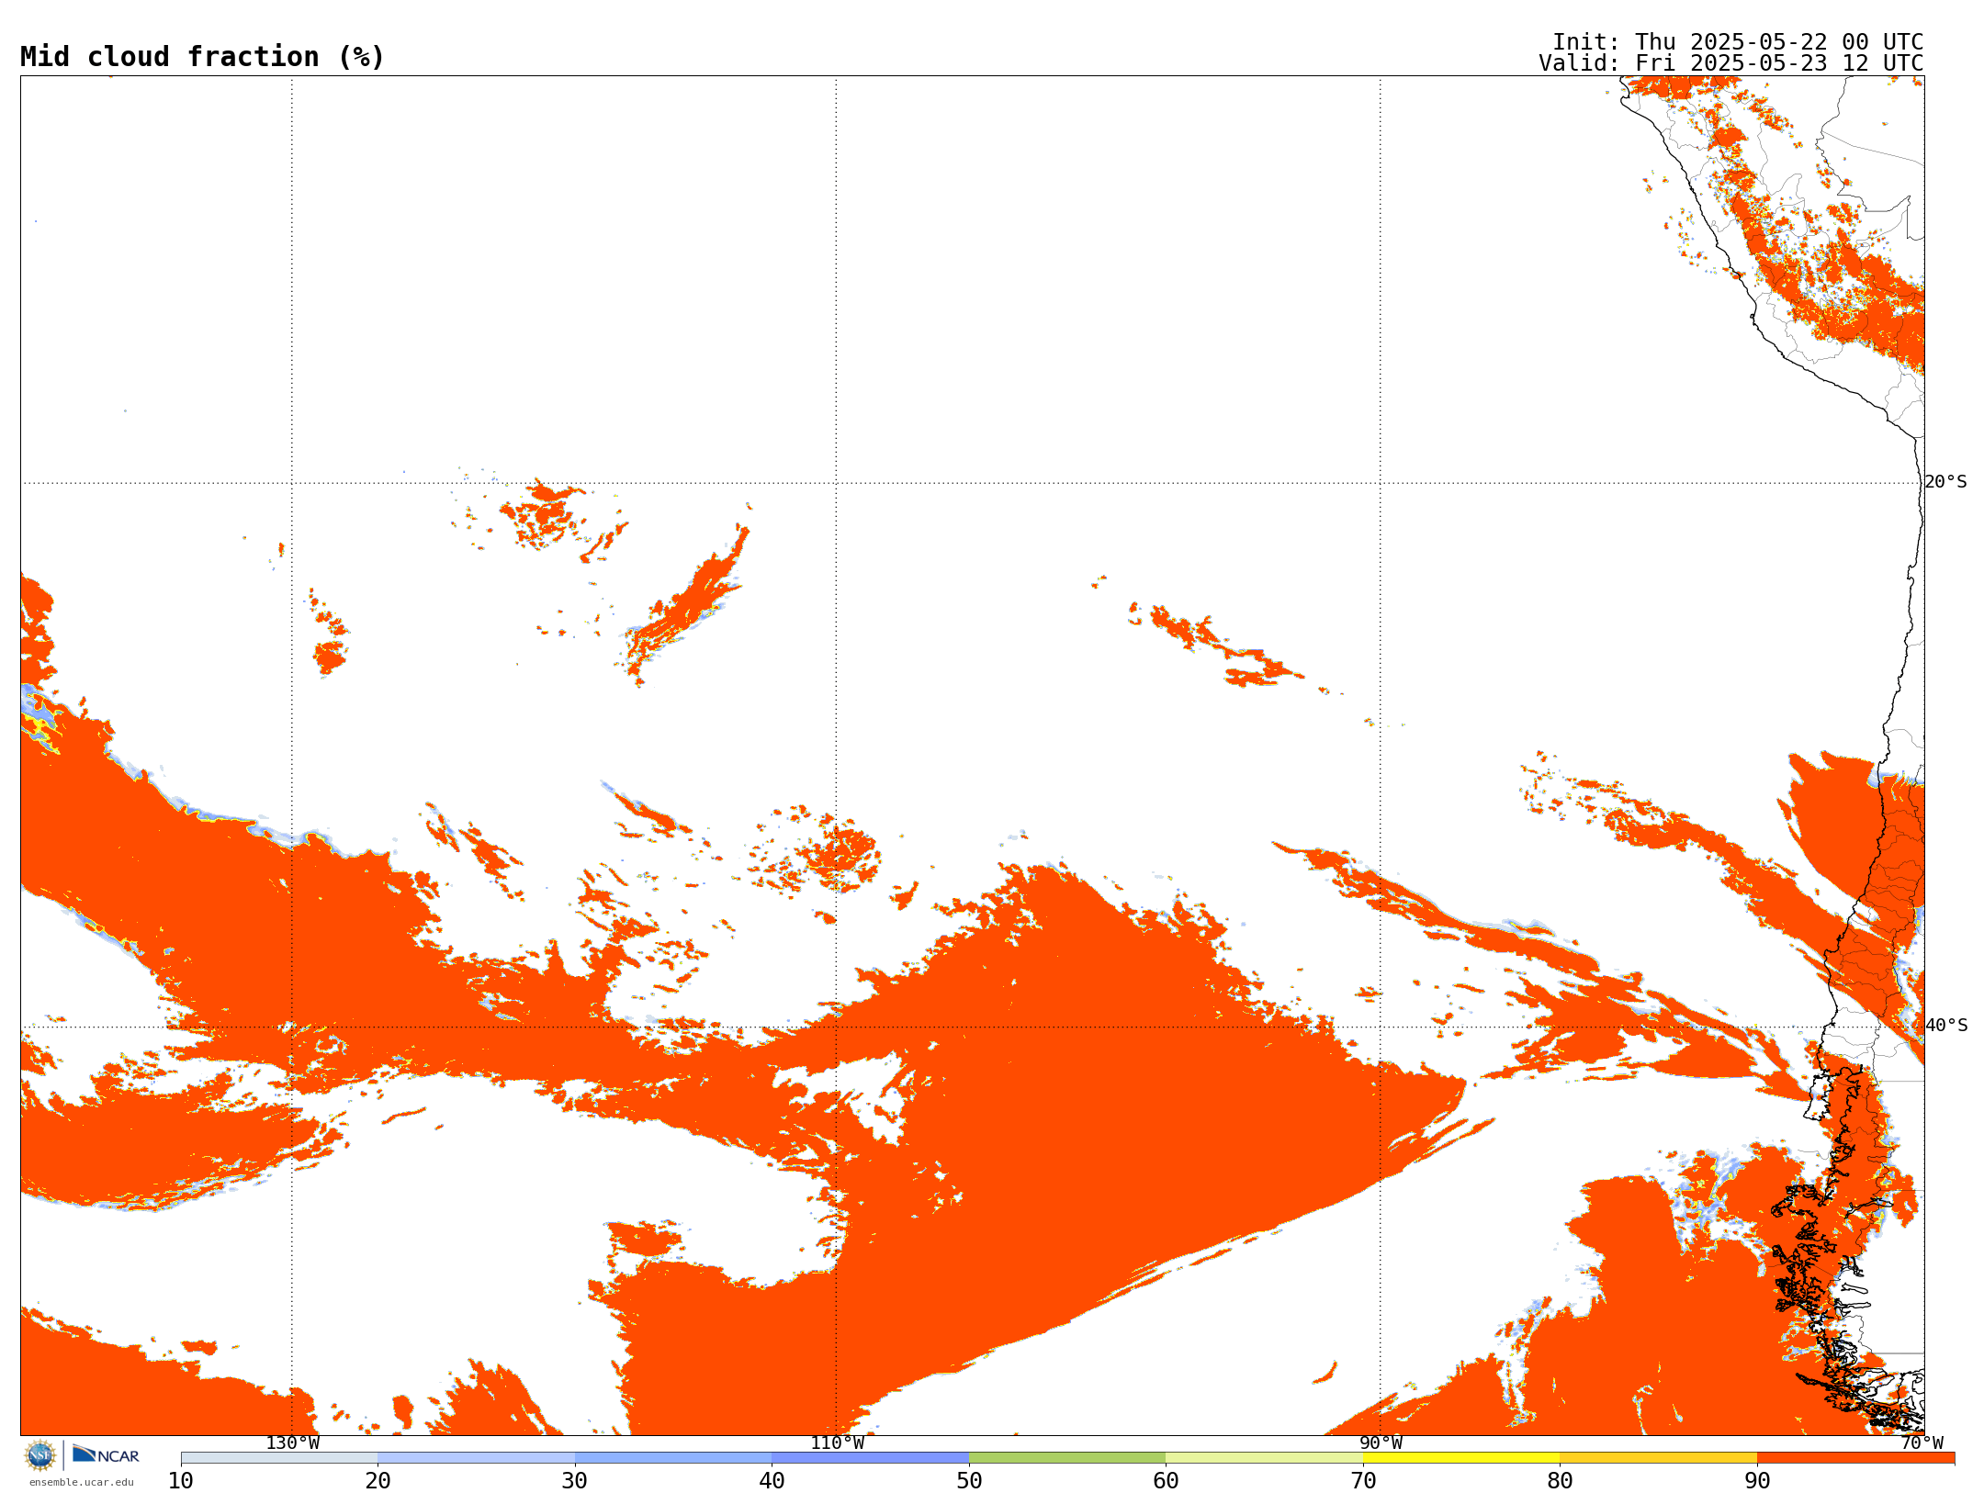1984x1493 pixels.
Task: Click the 'Init: Thu 2025-05-22 00 UTC' text
Action: click(1738, 42)
